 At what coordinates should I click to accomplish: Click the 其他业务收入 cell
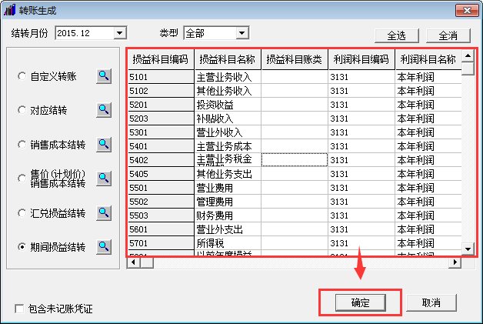(228, 91)
